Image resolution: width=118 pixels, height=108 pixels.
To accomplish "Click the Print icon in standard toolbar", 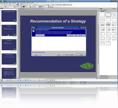I will 10,5.
